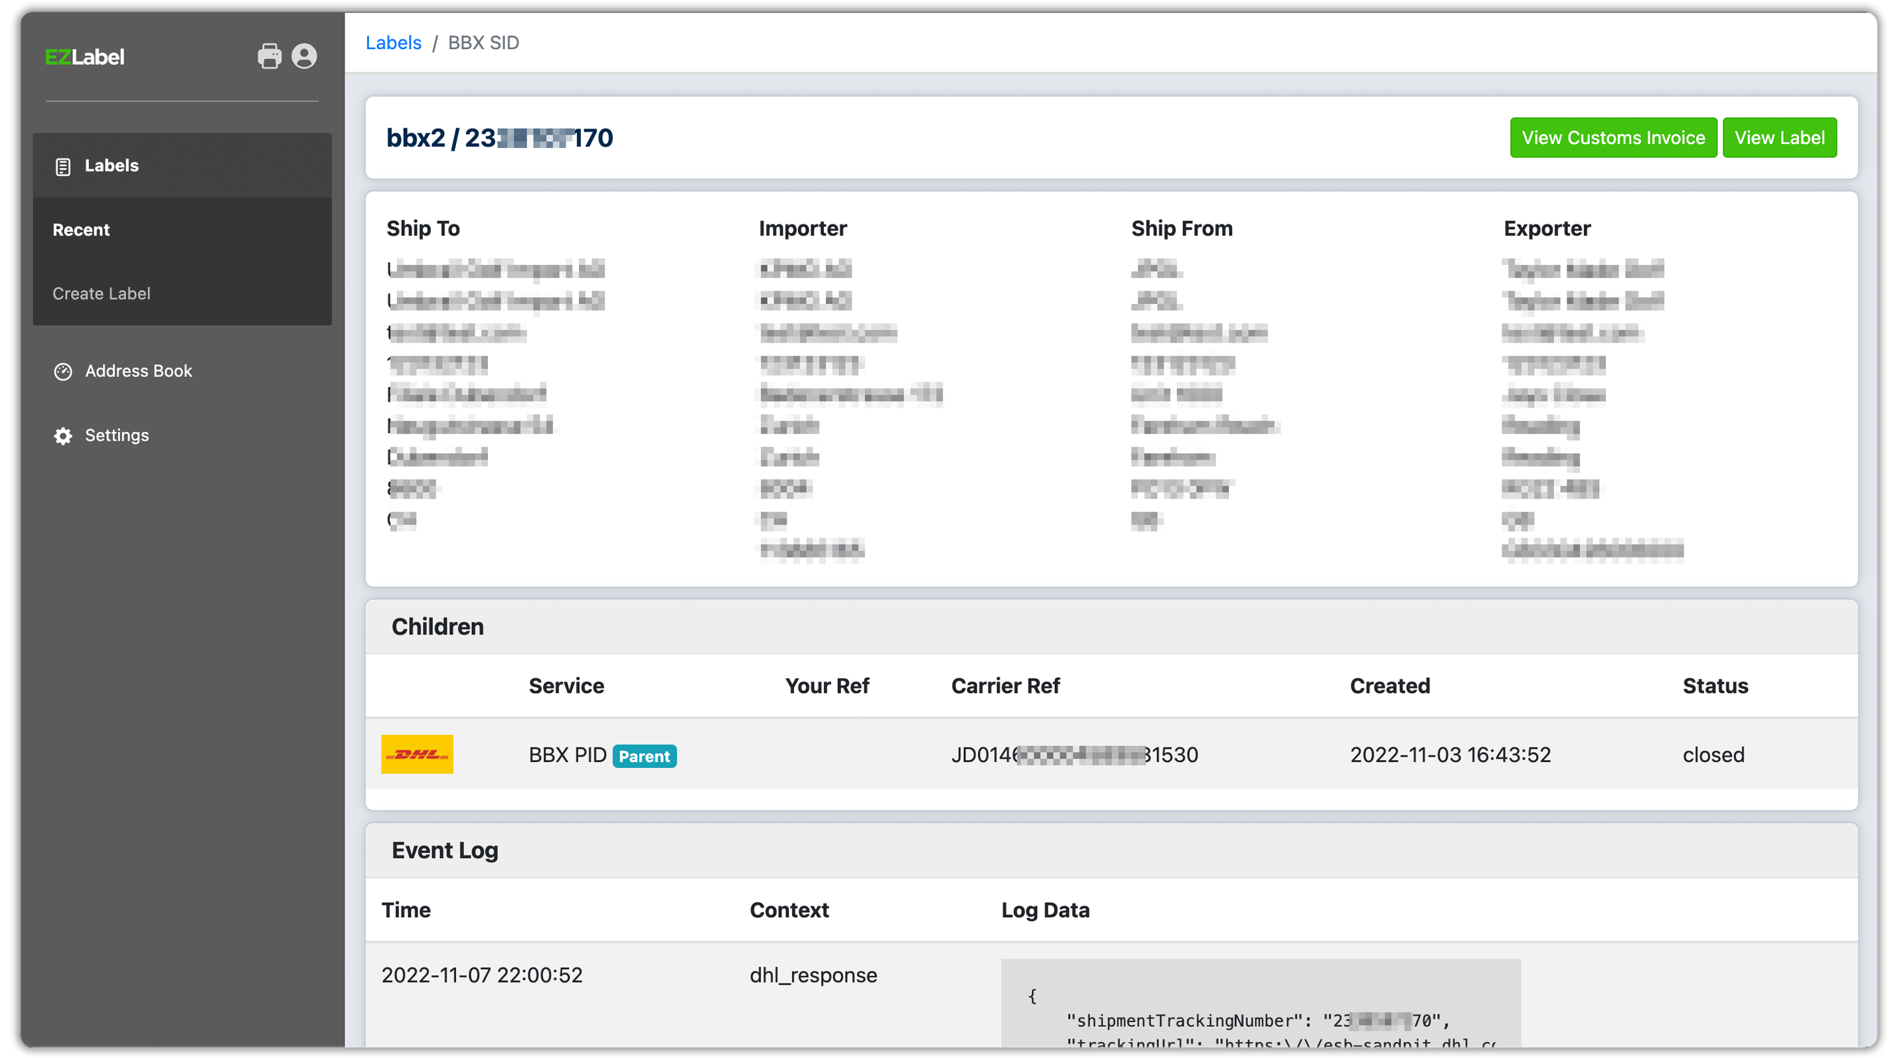The height and width of the screenshot is (1058, 1900).
Task: Click the BBX SID breadcrumb entry
Action: tap(483, 42)
